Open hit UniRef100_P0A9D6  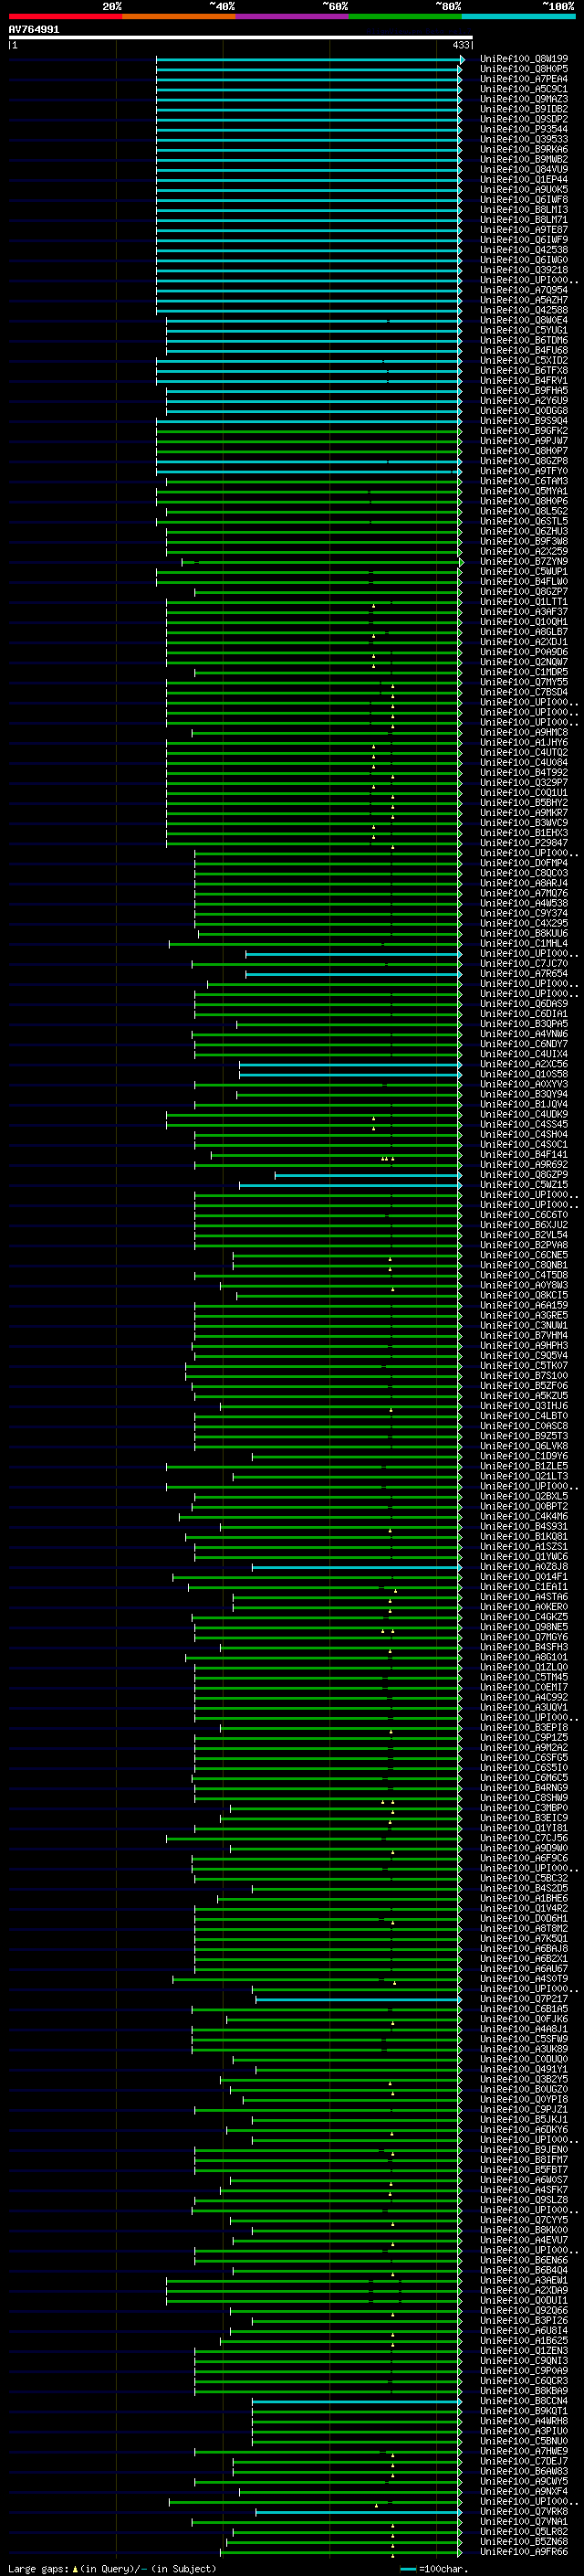point(524,652)
